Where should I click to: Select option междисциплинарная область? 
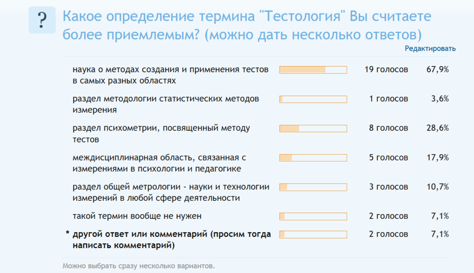159,163
